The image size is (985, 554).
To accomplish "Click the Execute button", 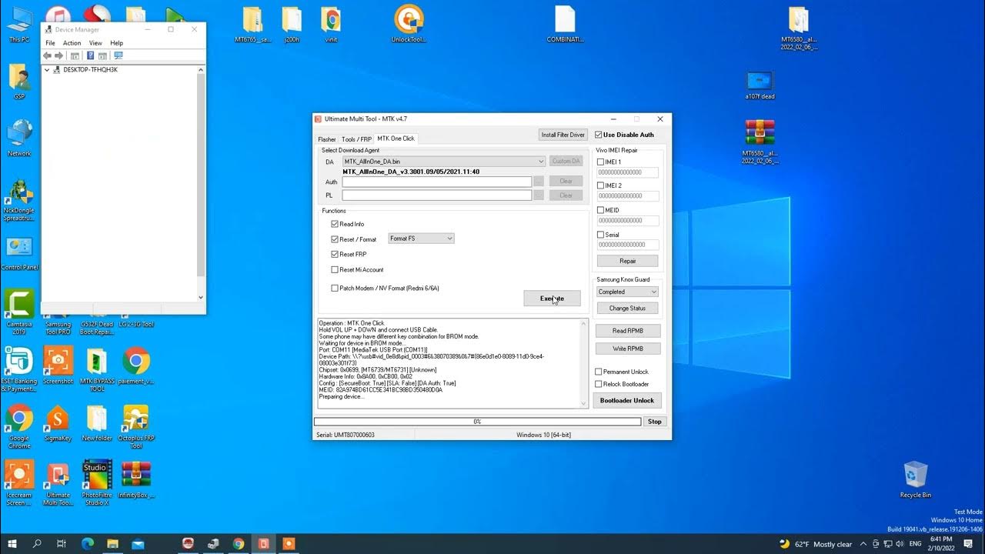I will pos(552,299).
